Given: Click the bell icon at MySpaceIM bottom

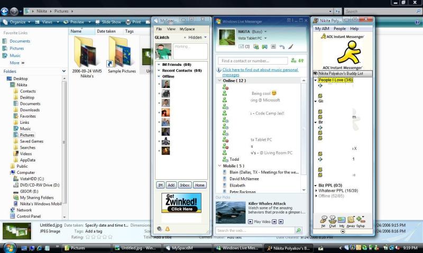Looking at the screenshot, I should coord(167,229).
